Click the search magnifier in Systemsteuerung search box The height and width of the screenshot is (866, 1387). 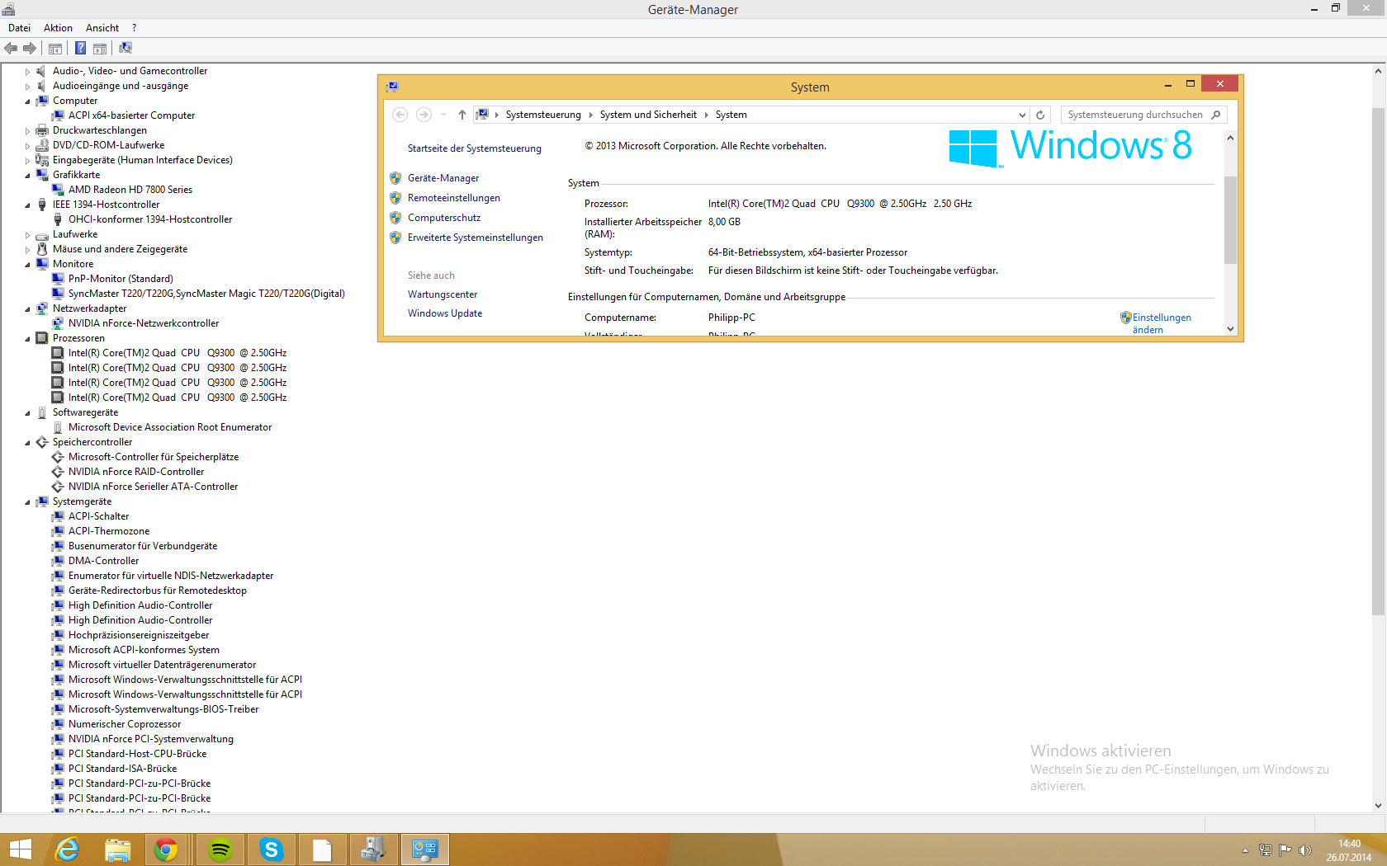pyautogui.click(x=1216, y=115)
